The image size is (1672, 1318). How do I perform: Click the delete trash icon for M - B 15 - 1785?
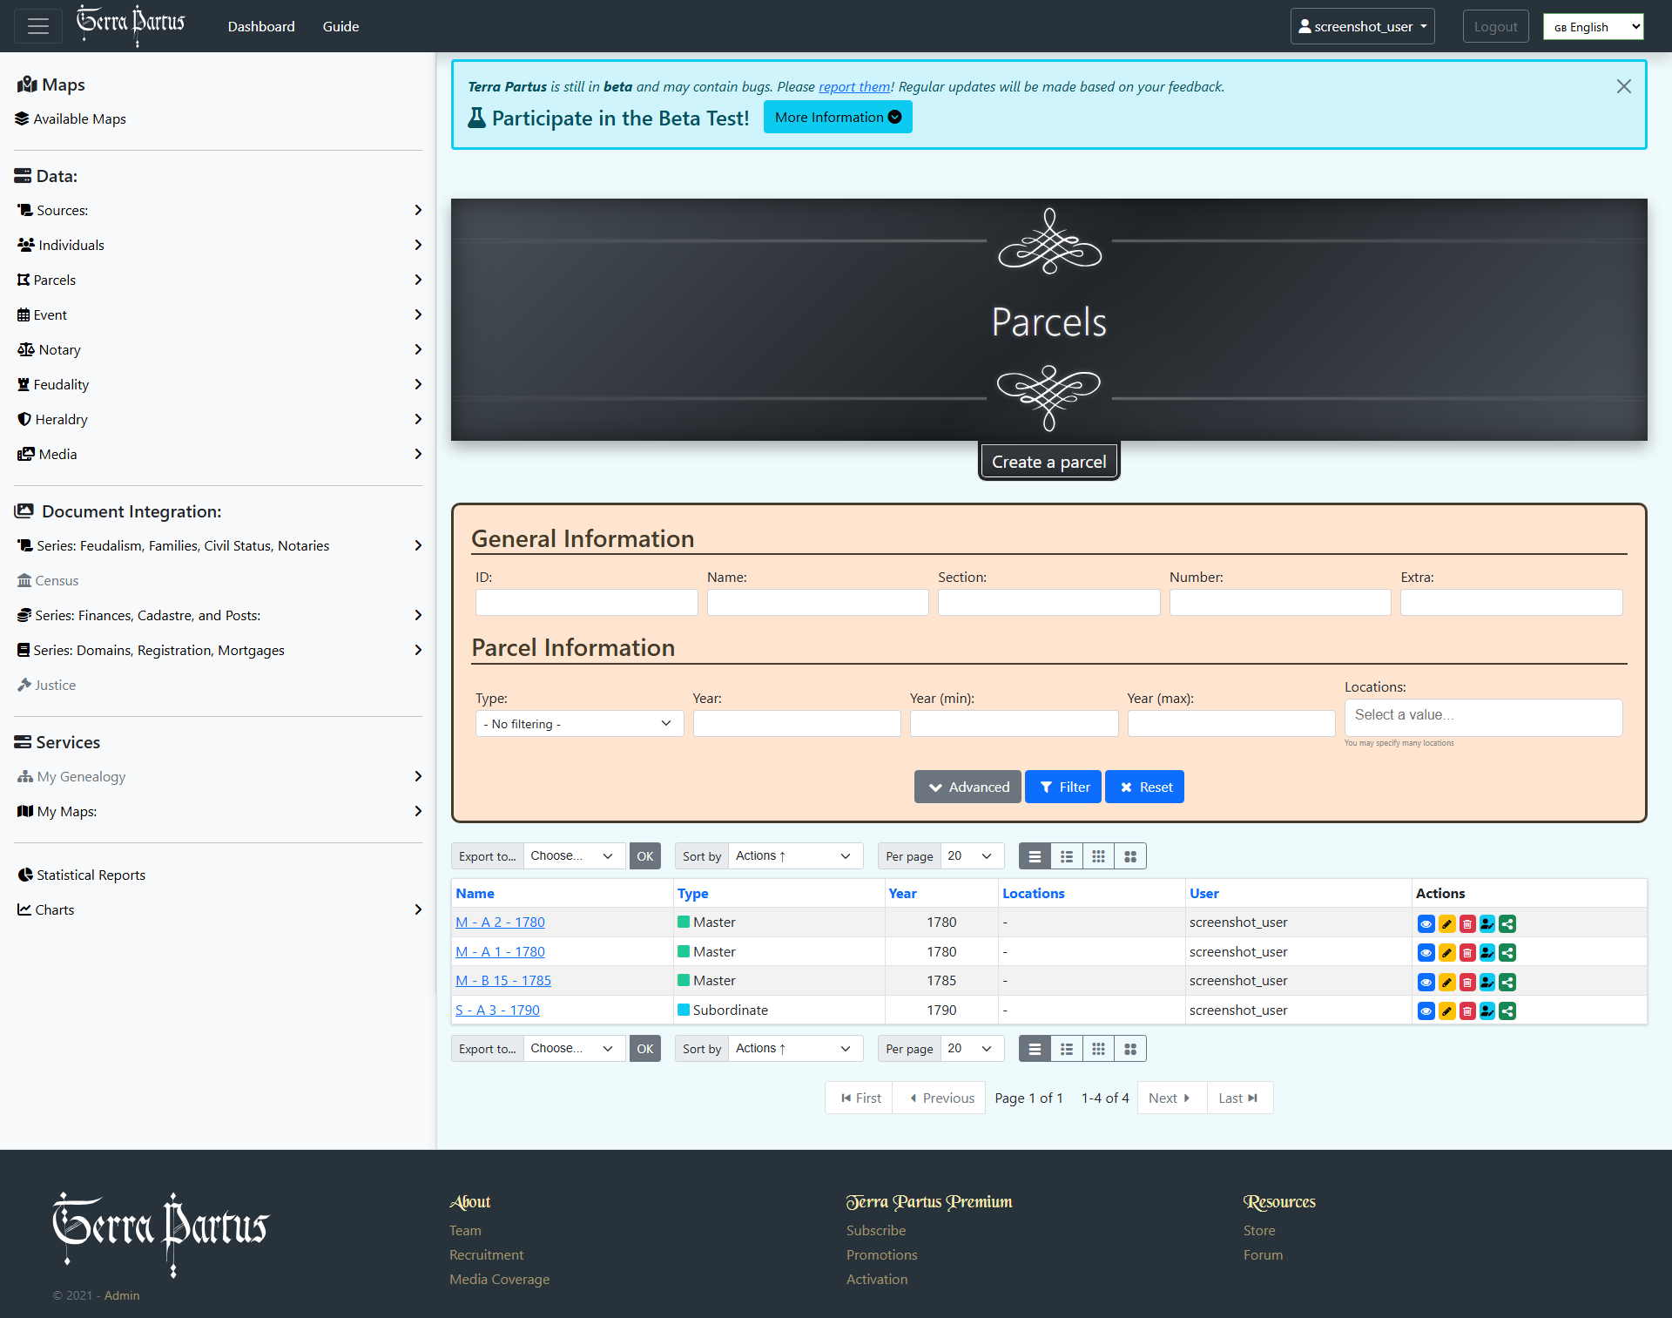coord(1467,983)
